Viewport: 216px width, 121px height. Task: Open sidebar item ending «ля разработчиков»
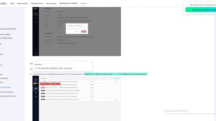[8, 96]
